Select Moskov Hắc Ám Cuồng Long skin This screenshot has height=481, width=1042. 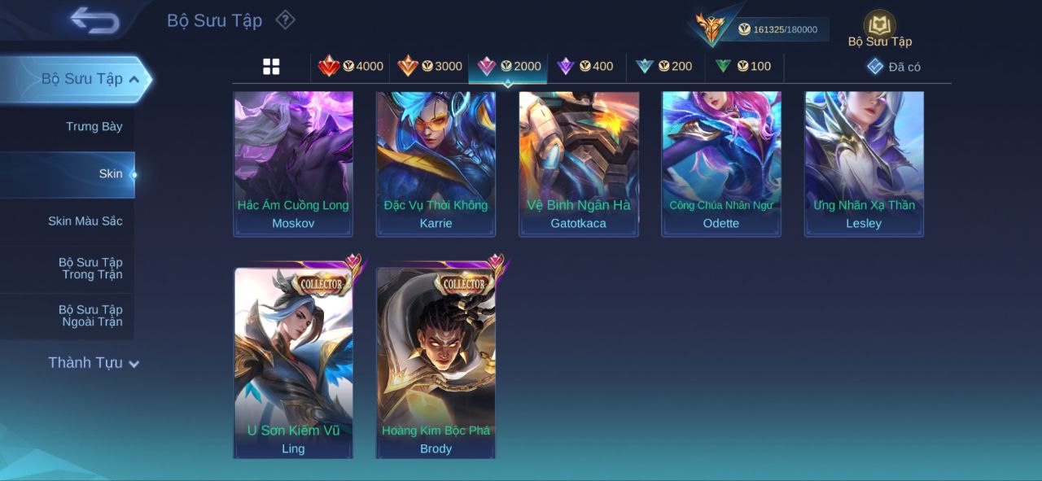(x=293, y=164)
